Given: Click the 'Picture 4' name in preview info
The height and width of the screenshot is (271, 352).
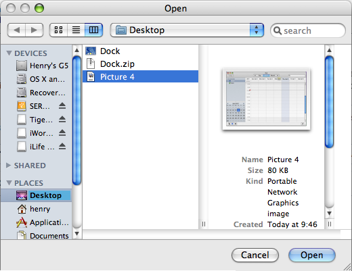Looking at the screenshot, I should coord(283,159).
